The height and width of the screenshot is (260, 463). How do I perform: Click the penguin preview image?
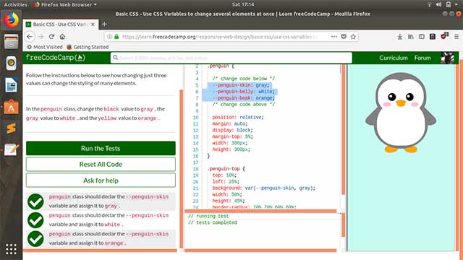coord(401,113)
